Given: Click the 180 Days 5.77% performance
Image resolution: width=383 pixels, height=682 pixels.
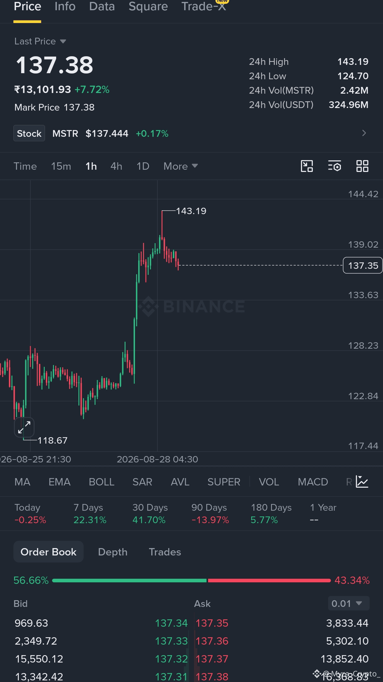Looking at the screenshot, I should (271, 514).
